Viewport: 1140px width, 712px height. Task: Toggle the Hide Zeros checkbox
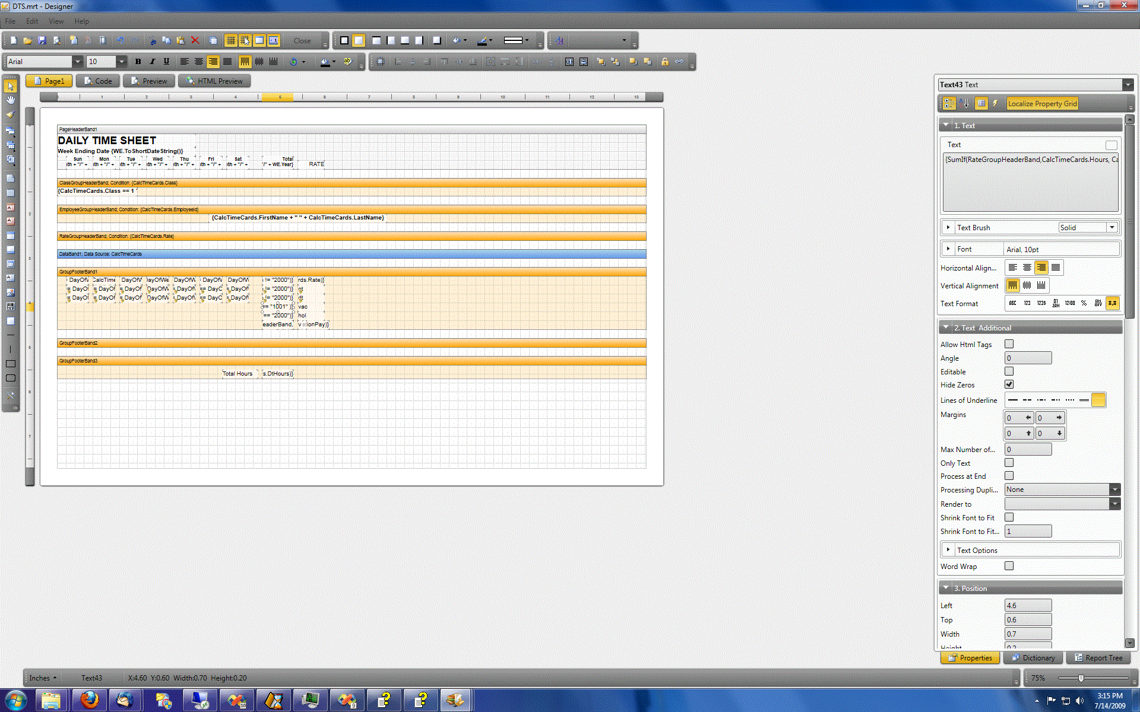pyautogui.click(x=1009, y=384)
